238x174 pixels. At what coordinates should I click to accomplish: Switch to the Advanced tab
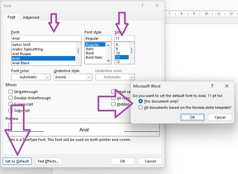coord(31,17)
